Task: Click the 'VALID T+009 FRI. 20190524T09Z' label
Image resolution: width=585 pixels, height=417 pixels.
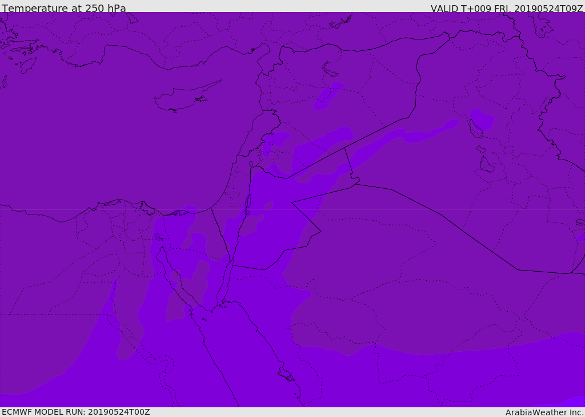Action: tap(507, 8)
